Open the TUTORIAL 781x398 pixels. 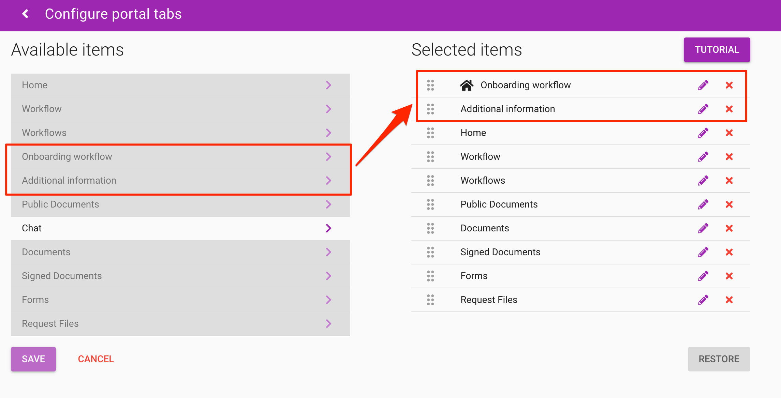coord(717,50)
